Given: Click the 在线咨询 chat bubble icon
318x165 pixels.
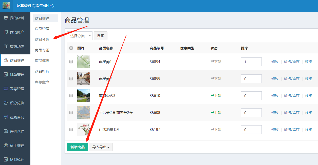Looking at the screenshot, I should click(6, 117).
